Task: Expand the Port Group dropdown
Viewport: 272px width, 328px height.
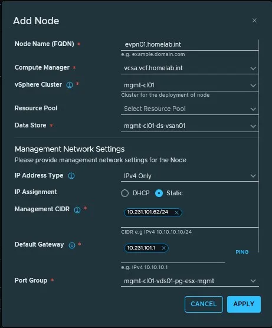Action: 190,281
